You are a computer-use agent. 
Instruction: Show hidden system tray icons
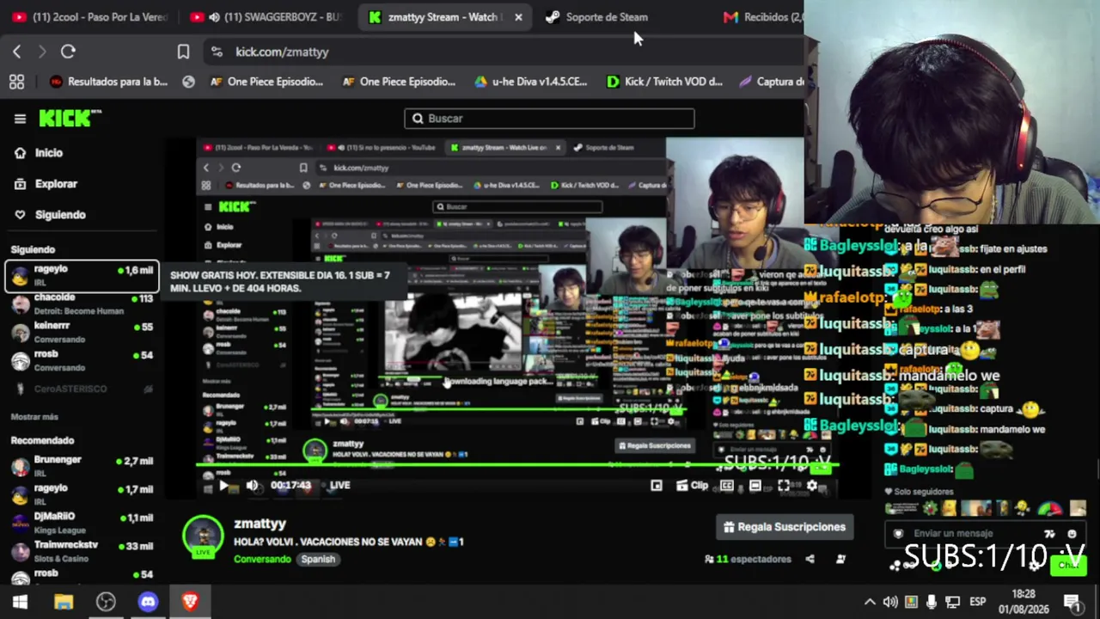870,602
